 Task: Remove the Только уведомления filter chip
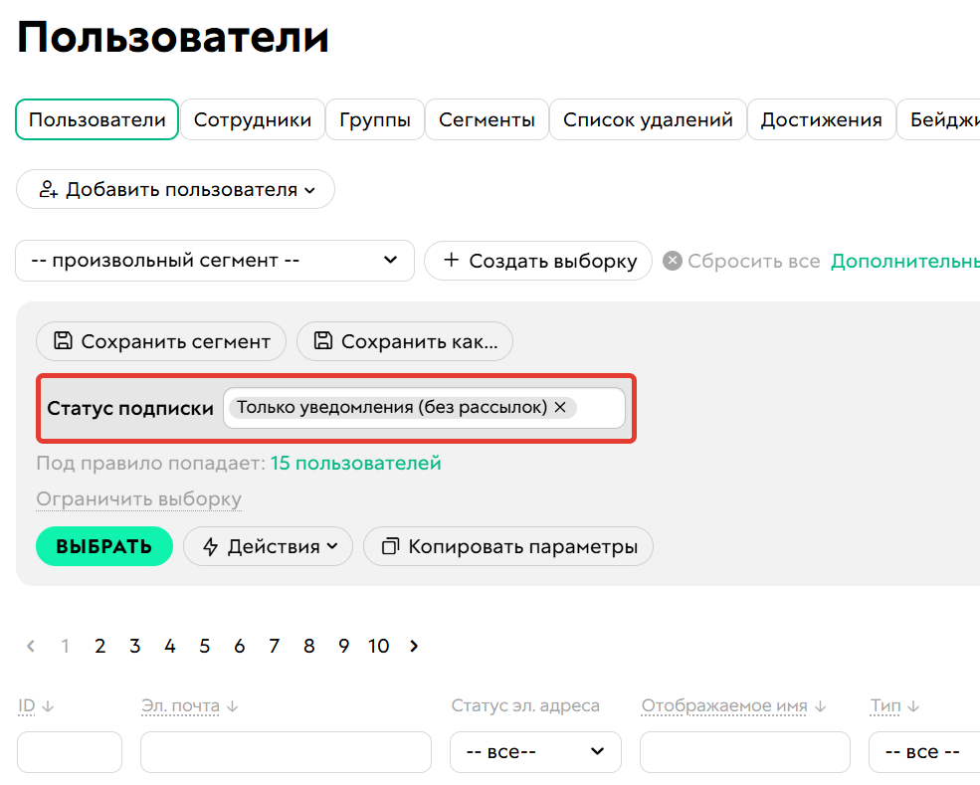560,407
